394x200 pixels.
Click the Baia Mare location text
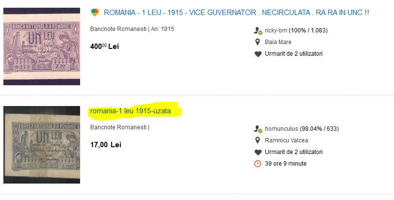pos(278,42)
